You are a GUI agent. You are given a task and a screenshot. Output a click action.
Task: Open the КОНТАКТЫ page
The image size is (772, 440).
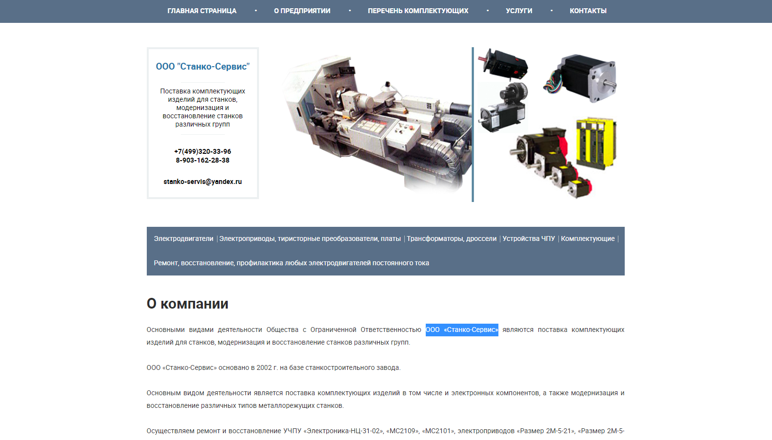(588, 11)
